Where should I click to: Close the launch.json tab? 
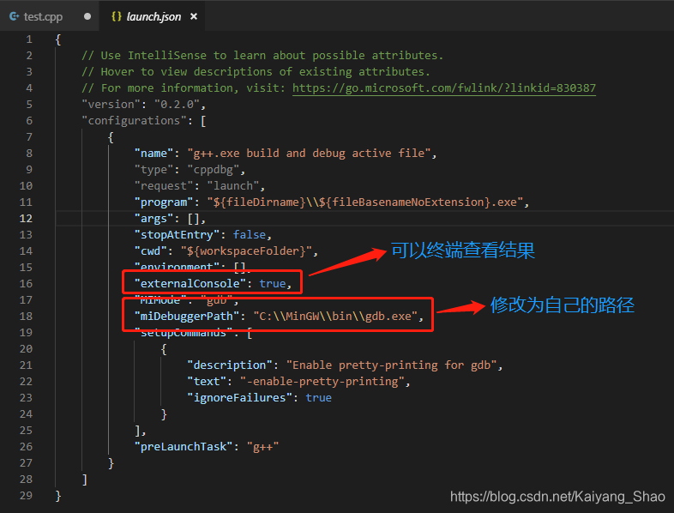(194, 16)
